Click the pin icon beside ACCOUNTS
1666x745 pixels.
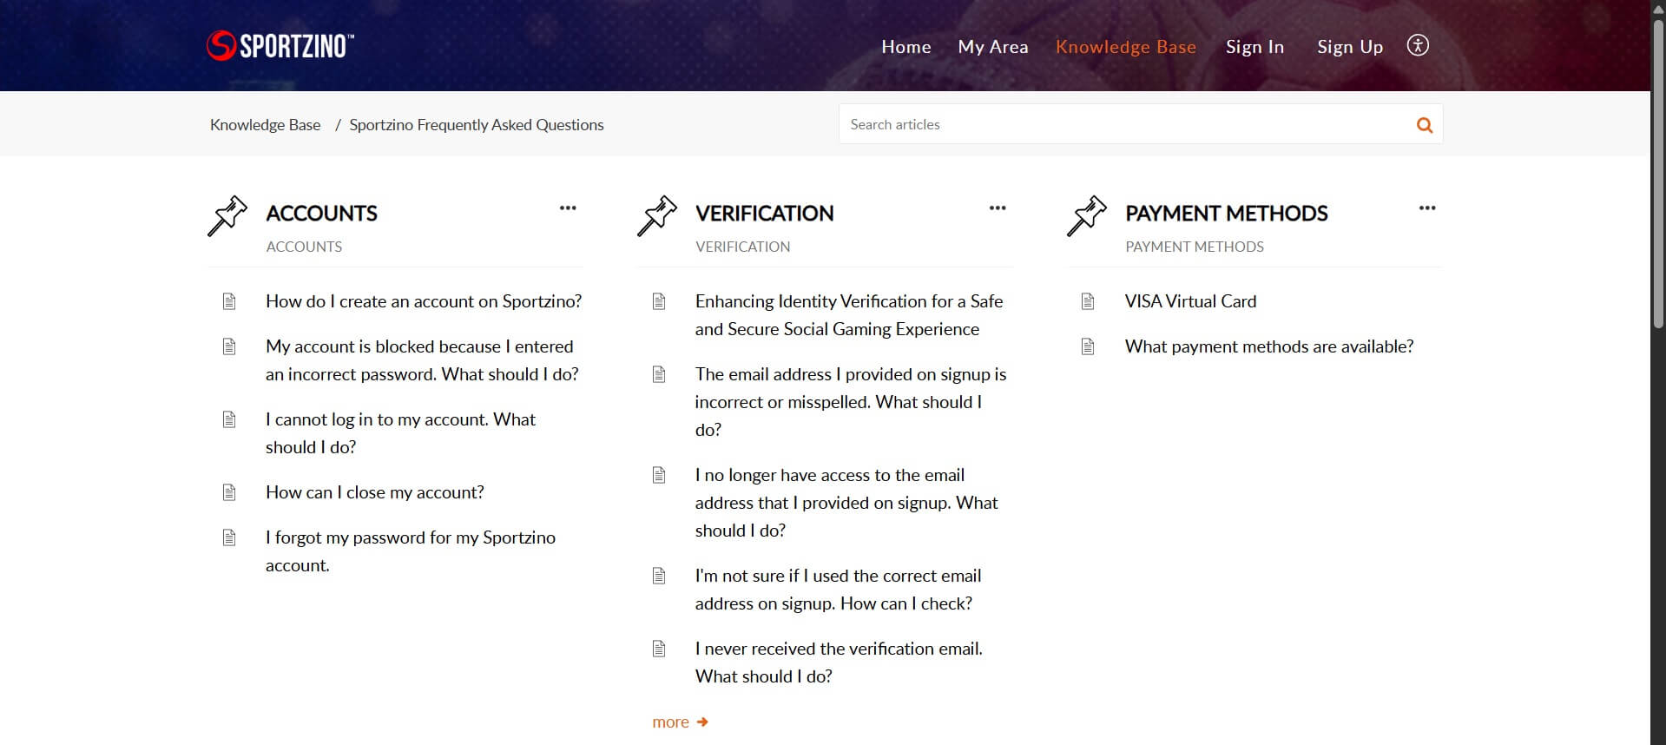click(227, 215)
